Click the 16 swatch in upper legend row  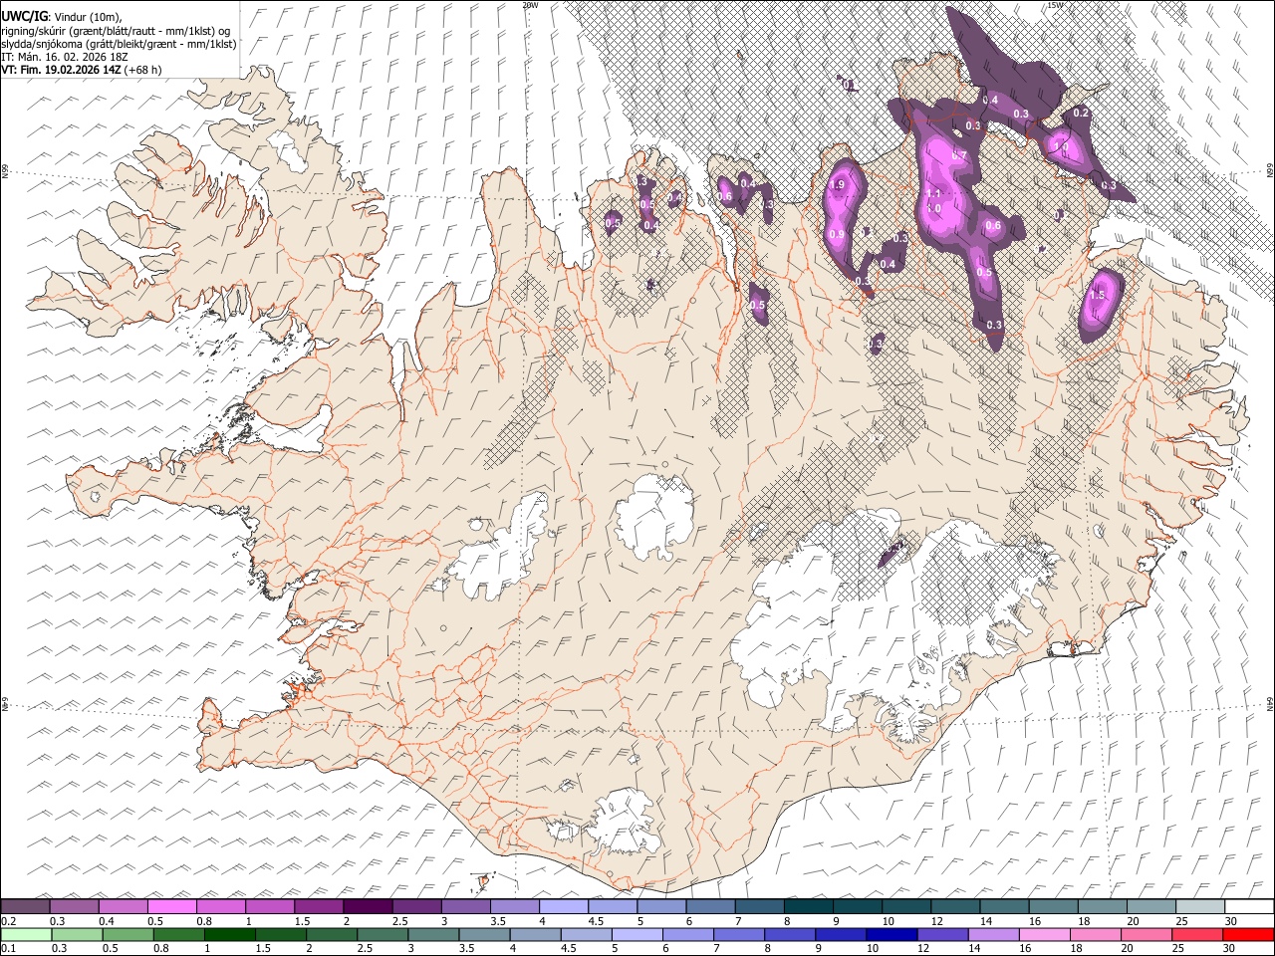click(x=1054, y=906)
